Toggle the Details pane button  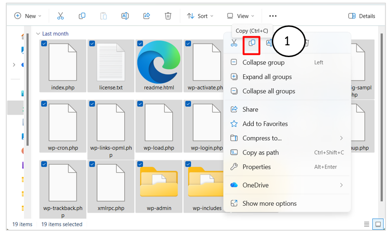[x=362, y=16]
